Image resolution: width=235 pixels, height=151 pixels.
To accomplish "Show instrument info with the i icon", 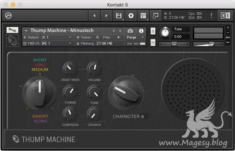I will tap(141, 31).
